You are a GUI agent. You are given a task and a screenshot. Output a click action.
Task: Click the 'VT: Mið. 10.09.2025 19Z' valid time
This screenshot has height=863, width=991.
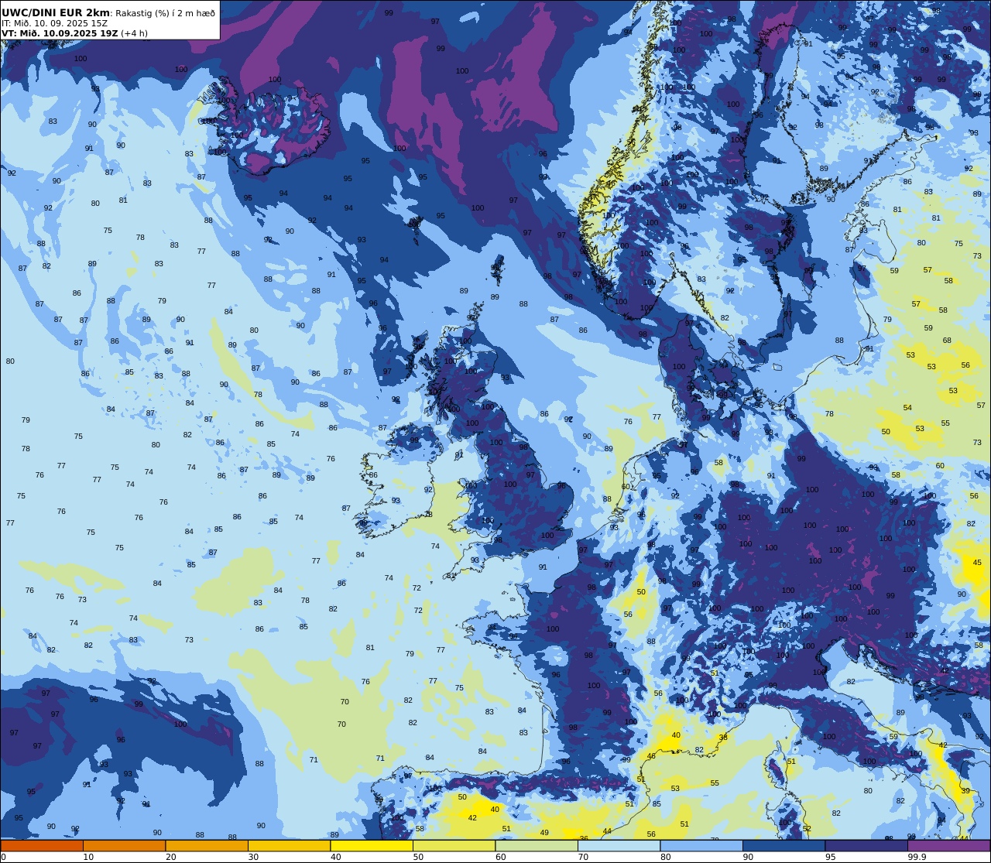(x=59, y=33)
